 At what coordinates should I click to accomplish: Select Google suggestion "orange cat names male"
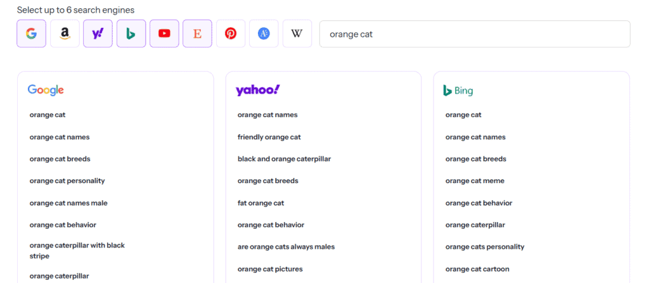[x=68, y=203]
